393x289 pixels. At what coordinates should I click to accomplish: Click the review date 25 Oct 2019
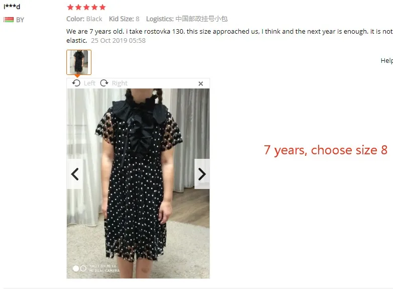[x=118, y=40]
